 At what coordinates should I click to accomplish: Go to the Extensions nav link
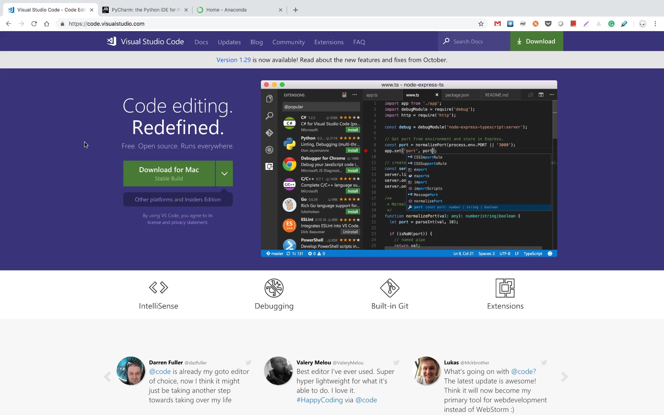[x=329, y=42]
